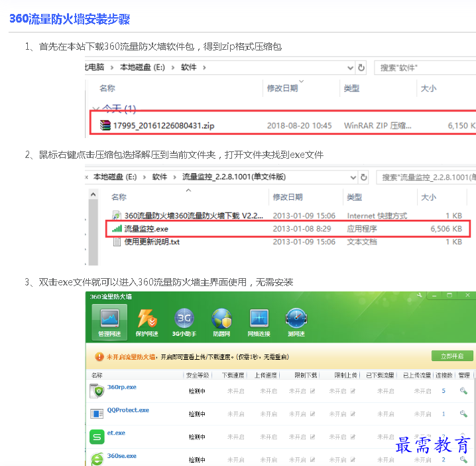Open the 网络连接 tool
The height and width of the screenshot is (466, 476).
tap(259, 323)
